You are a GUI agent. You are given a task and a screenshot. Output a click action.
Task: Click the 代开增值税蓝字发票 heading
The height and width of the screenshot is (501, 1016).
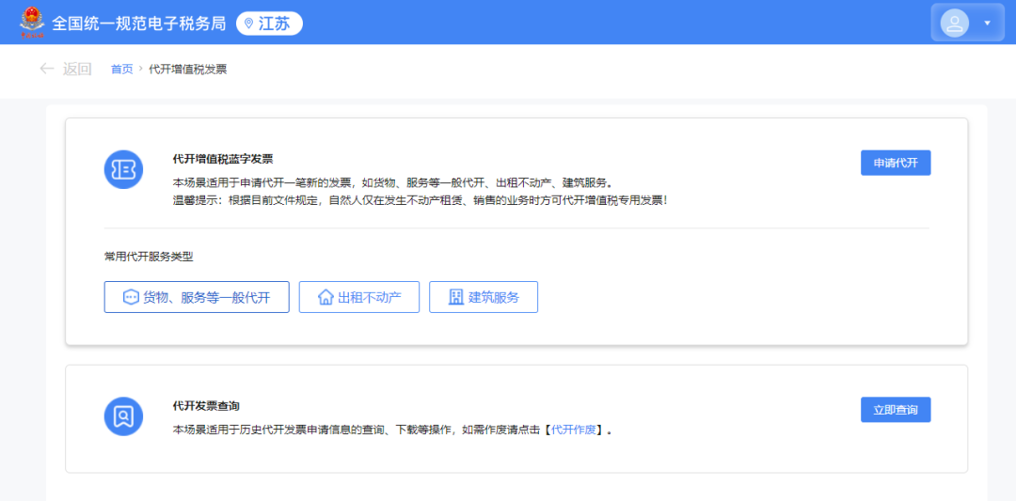tap(223, 159)
